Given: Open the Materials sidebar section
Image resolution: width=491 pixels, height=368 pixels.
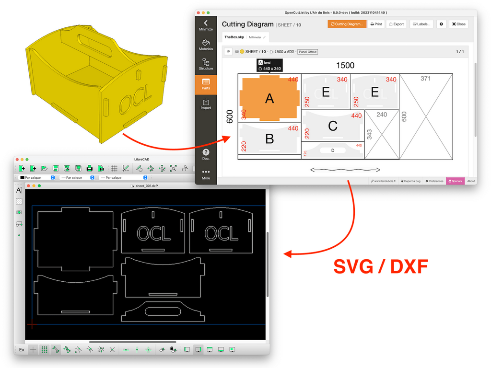Looking at the screenshot, I should pos(206,45).
